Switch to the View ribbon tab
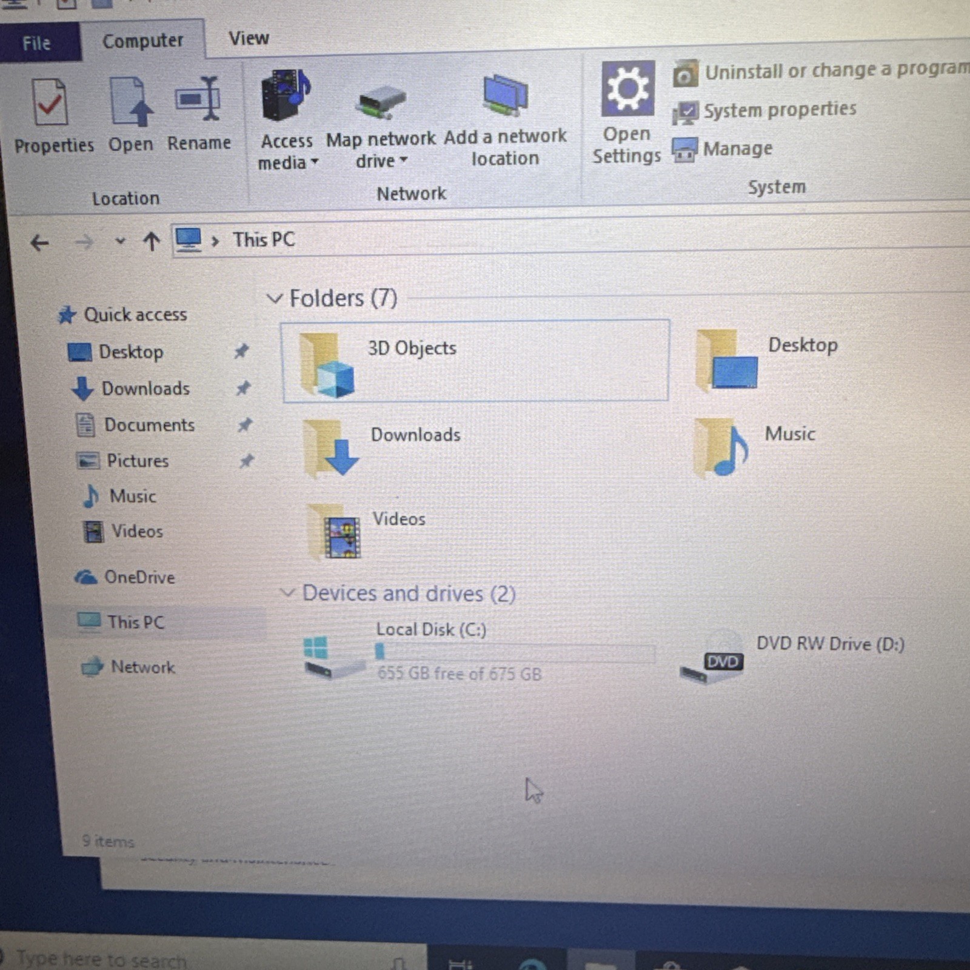The width and height of the screenshot is (970, 970). [x=249, y=38]
